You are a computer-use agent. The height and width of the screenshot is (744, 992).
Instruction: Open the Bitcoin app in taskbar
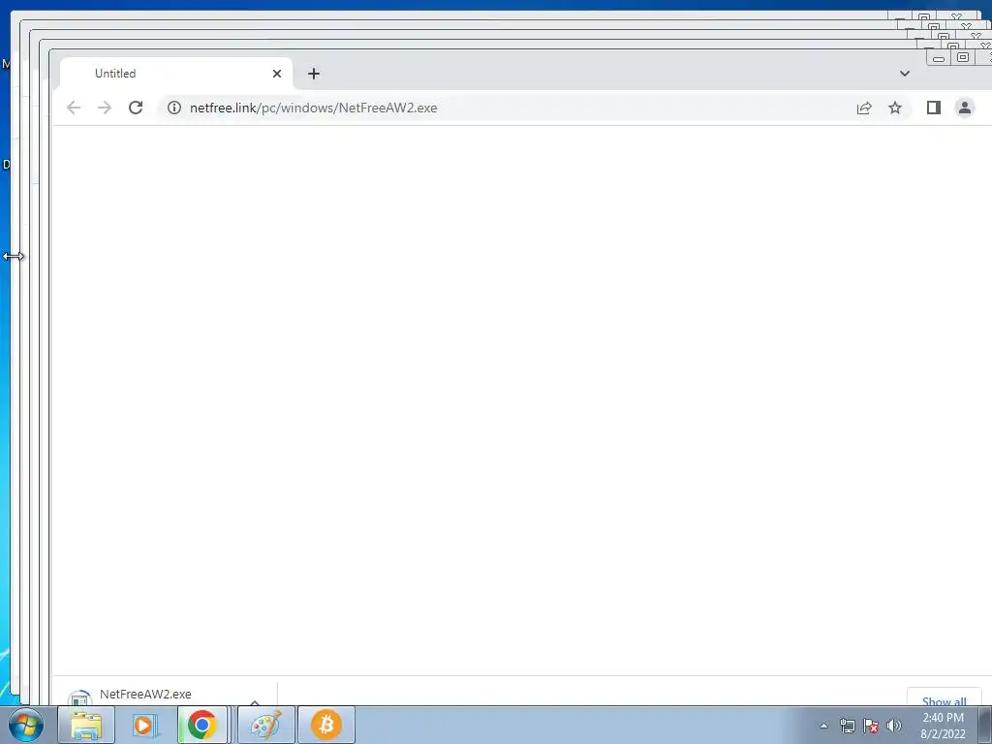[326, 725]
